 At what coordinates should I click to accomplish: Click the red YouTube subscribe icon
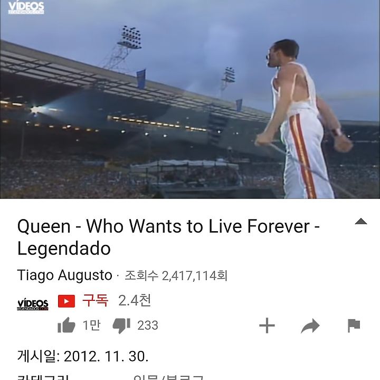[x=66, y=301]
